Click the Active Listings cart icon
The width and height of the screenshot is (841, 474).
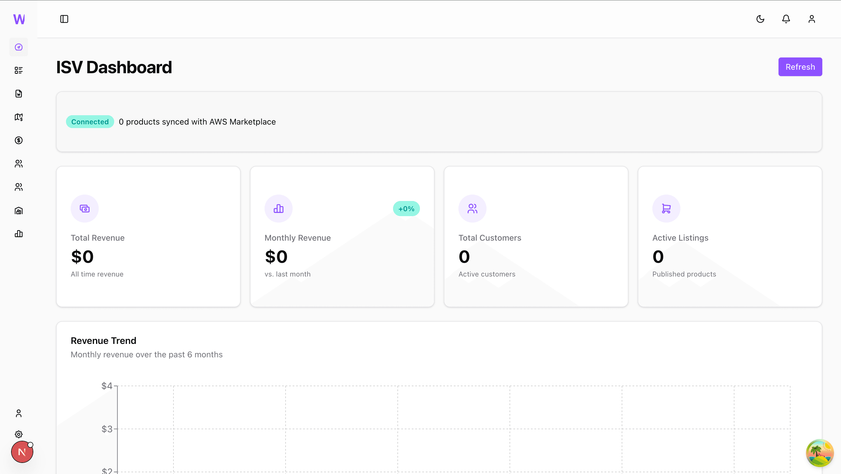(666, 209)
